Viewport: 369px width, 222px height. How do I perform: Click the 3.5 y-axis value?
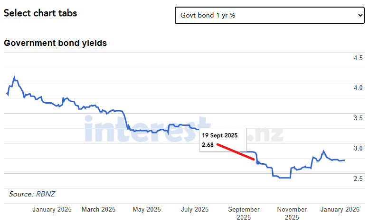358,118
